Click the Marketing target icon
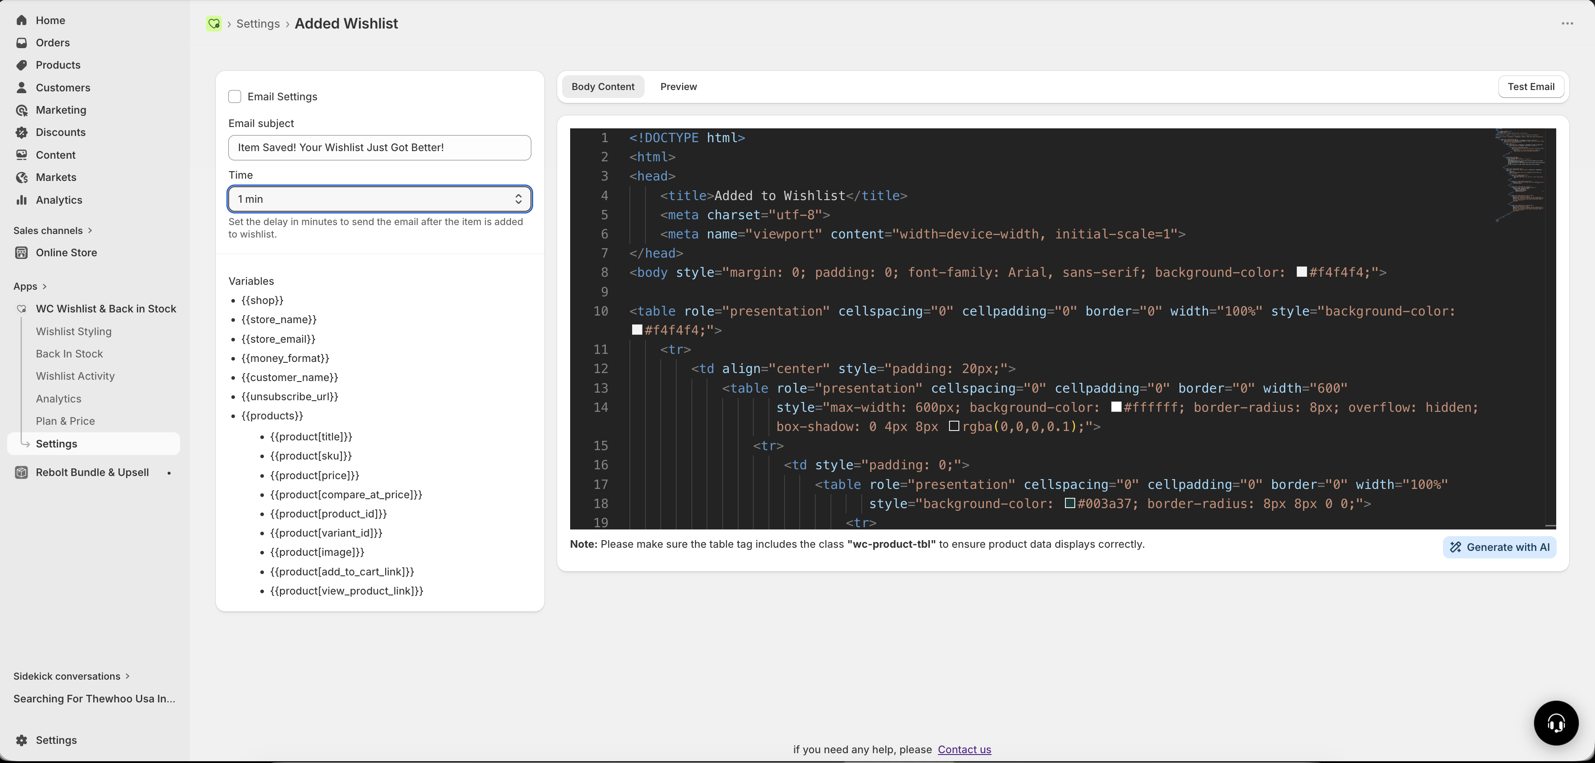Image resolution: width=1595 pixels, height=763 pixels. coord(22,110)
